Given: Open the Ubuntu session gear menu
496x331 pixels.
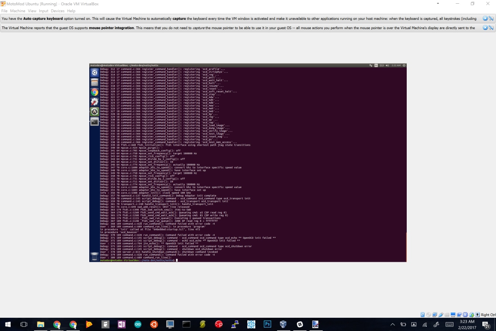Looking at the screenshot, I should pyautogui.click(x=404, y=65).
